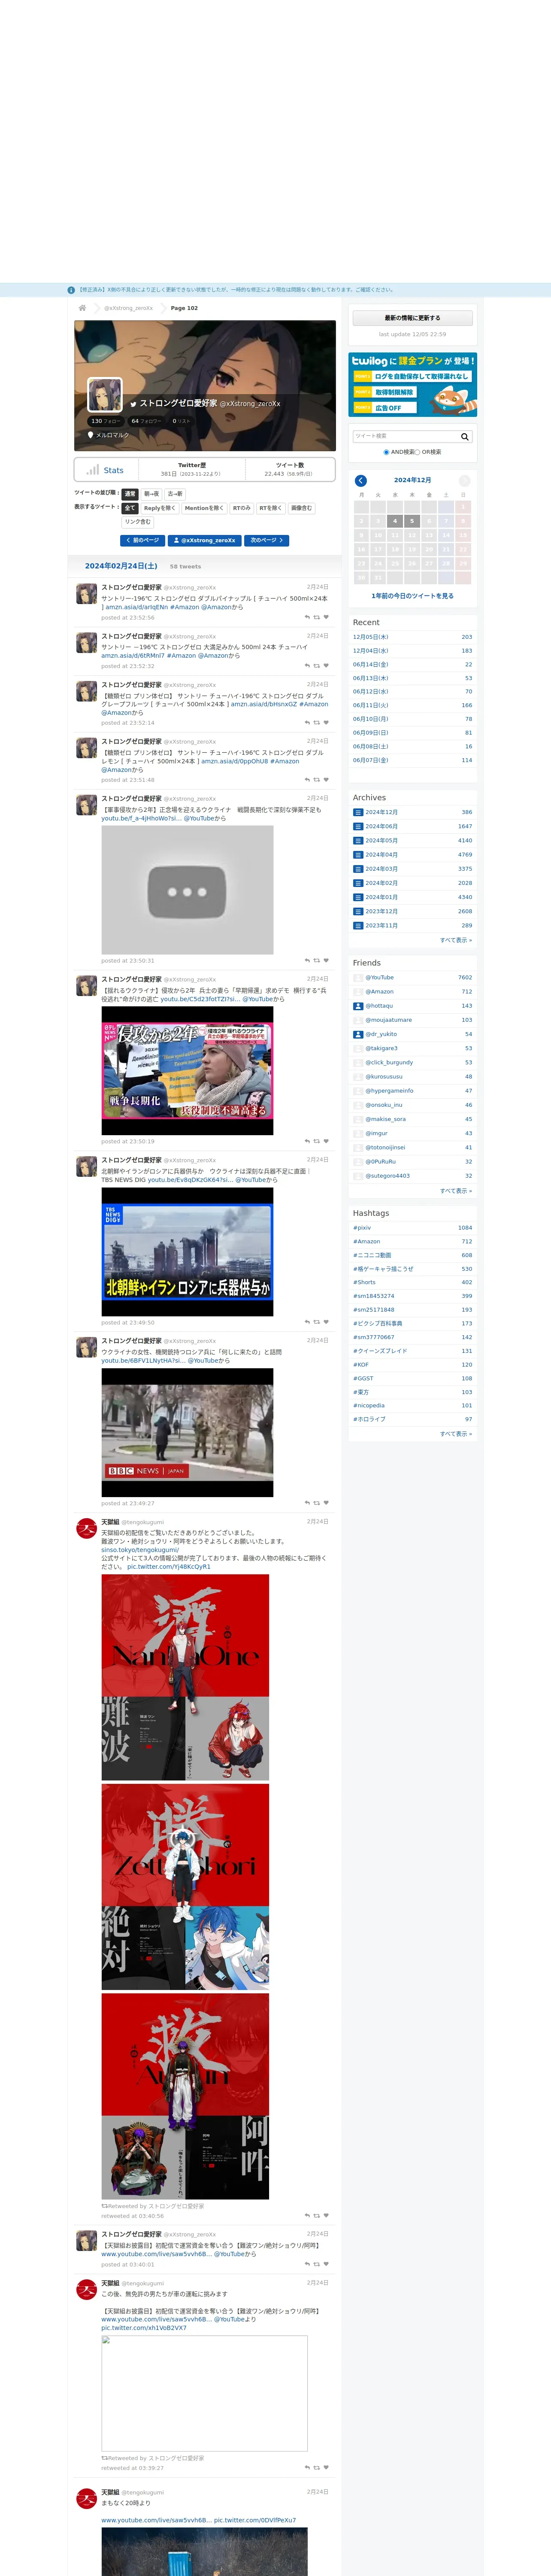Open the 2024年06月 archive list icon
The height and width of the screenshot is (2576, 551).
(358, 826)
